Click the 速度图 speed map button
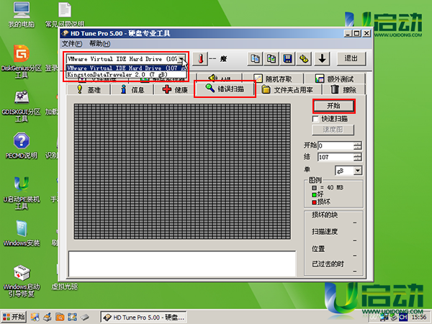This screenshot has width=432, height=324. tap(333, 130)
